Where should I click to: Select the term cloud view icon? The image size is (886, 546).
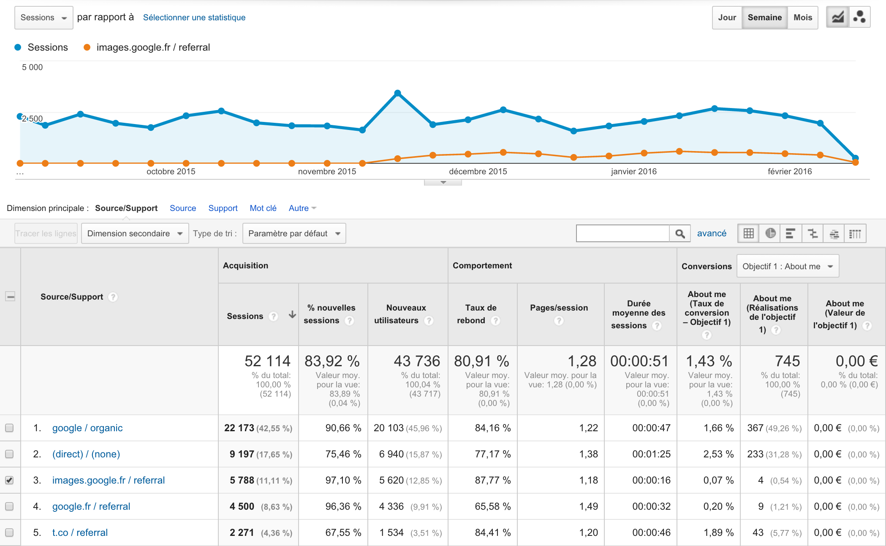point(834,233)
